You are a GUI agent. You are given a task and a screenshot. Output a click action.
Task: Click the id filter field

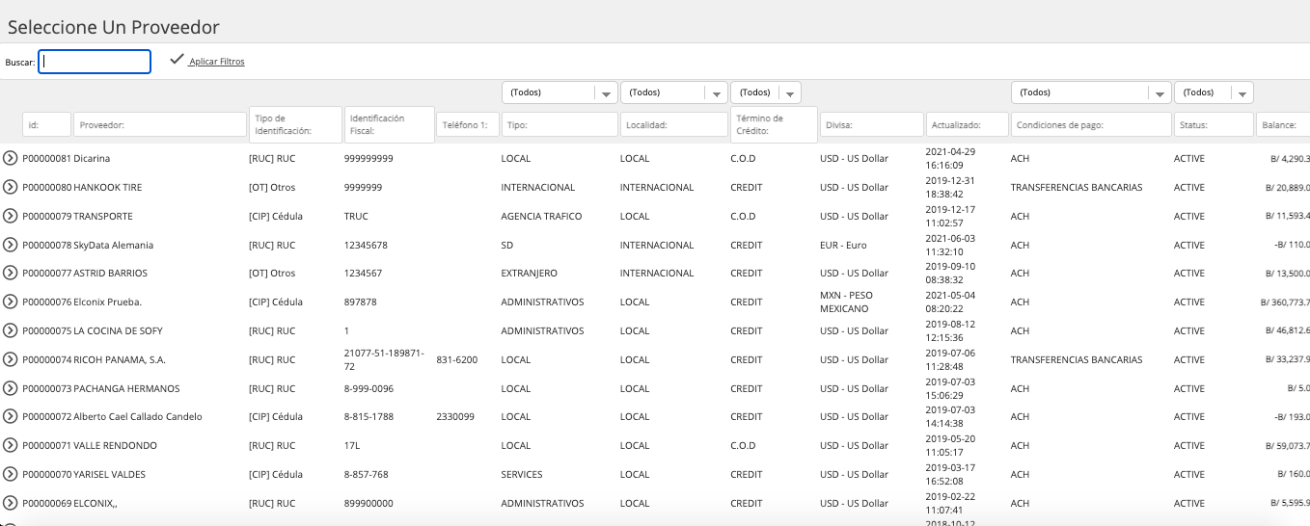pos(47,124)
